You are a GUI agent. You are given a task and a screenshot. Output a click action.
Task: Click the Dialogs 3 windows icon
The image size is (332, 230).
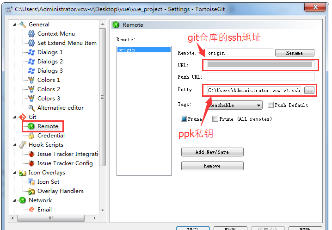(x=31, y=71)
